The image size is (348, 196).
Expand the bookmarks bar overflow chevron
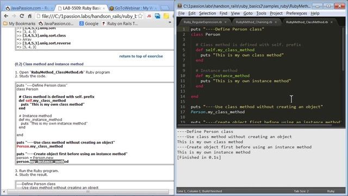pyautogui.click(x=170, y=22)
